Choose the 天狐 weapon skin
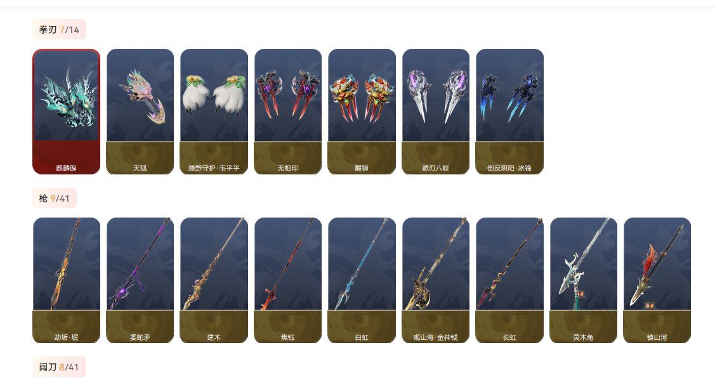Screen dimensions: 715x378 pos(140,112)
